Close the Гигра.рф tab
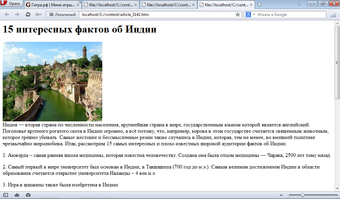340x199 pixels. (x=78, y=5)
